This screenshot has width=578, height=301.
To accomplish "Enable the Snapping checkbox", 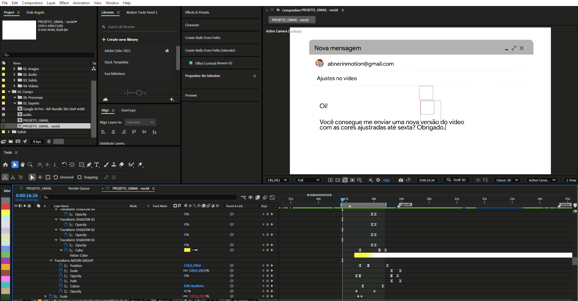I will (79, 177).
